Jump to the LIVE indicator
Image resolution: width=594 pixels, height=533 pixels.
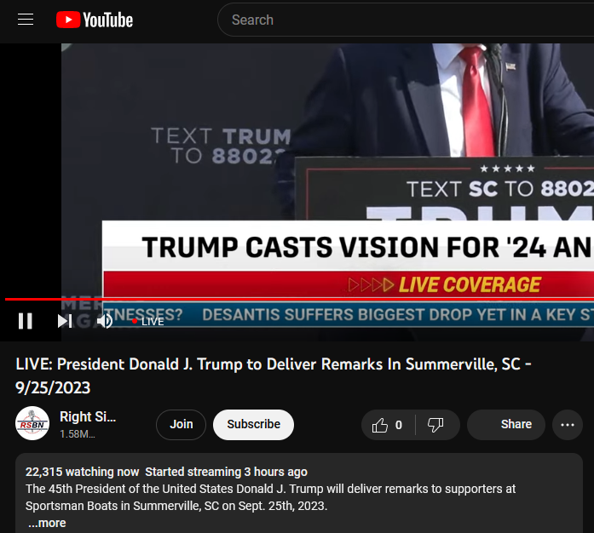[x=148, y=321]
